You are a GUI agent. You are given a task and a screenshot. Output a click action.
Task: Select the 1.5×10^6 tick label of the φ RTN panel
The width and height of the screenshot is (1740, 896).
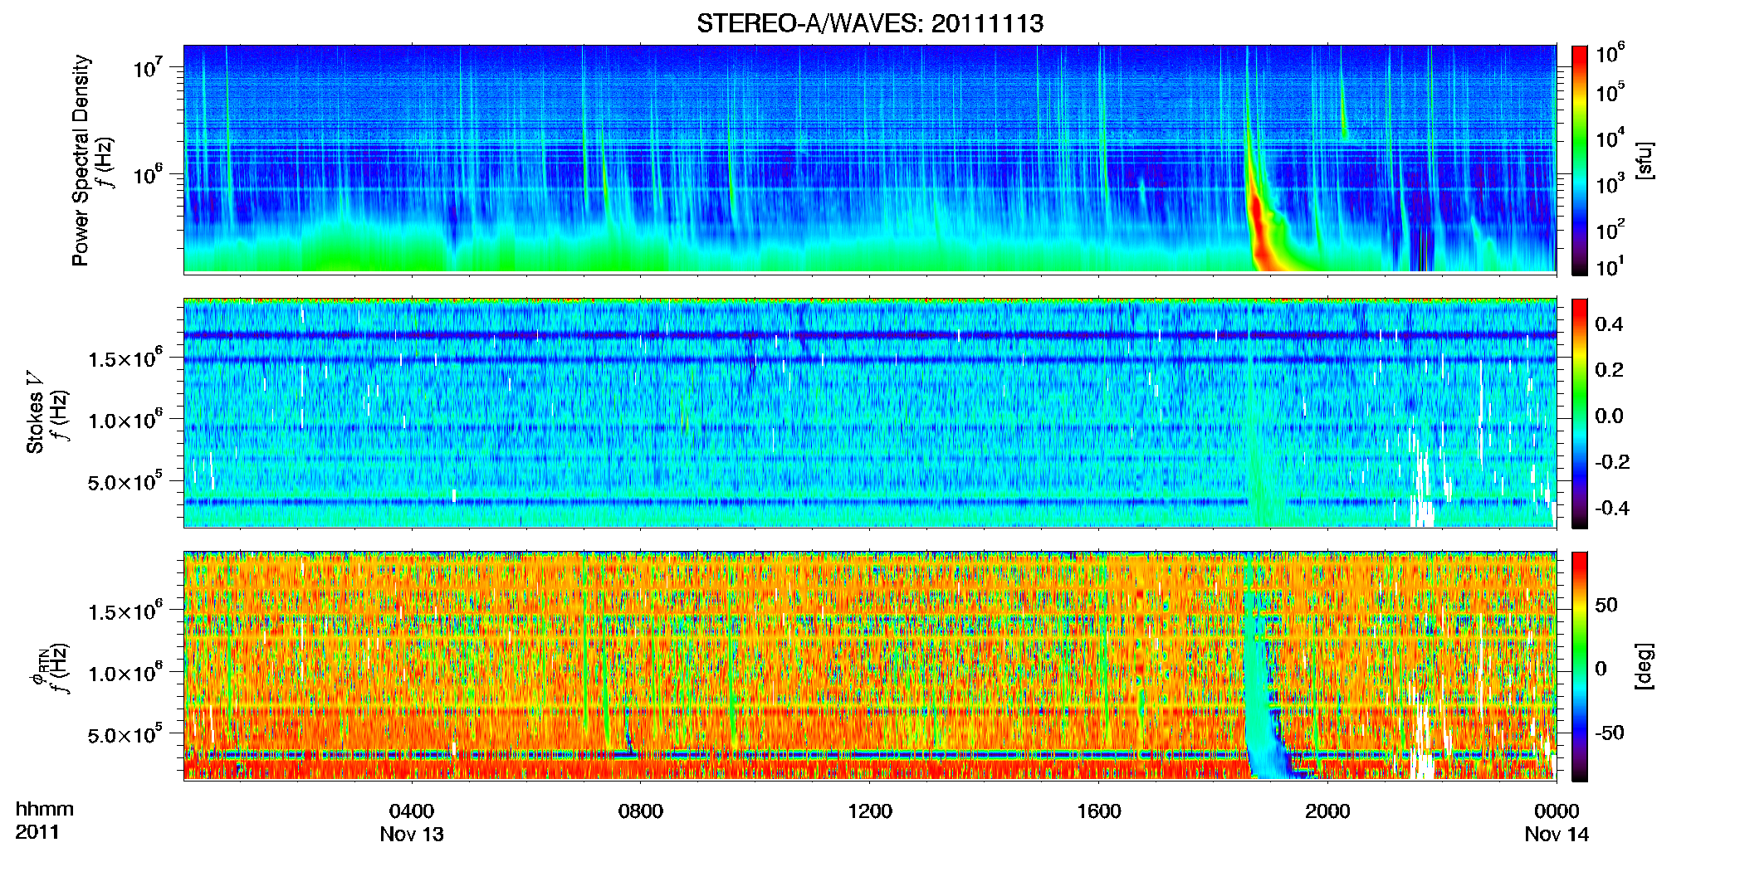click(x=125, y=611)
